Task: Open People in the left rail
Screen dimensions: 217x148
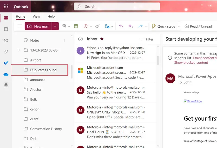Action: [6, 40]
